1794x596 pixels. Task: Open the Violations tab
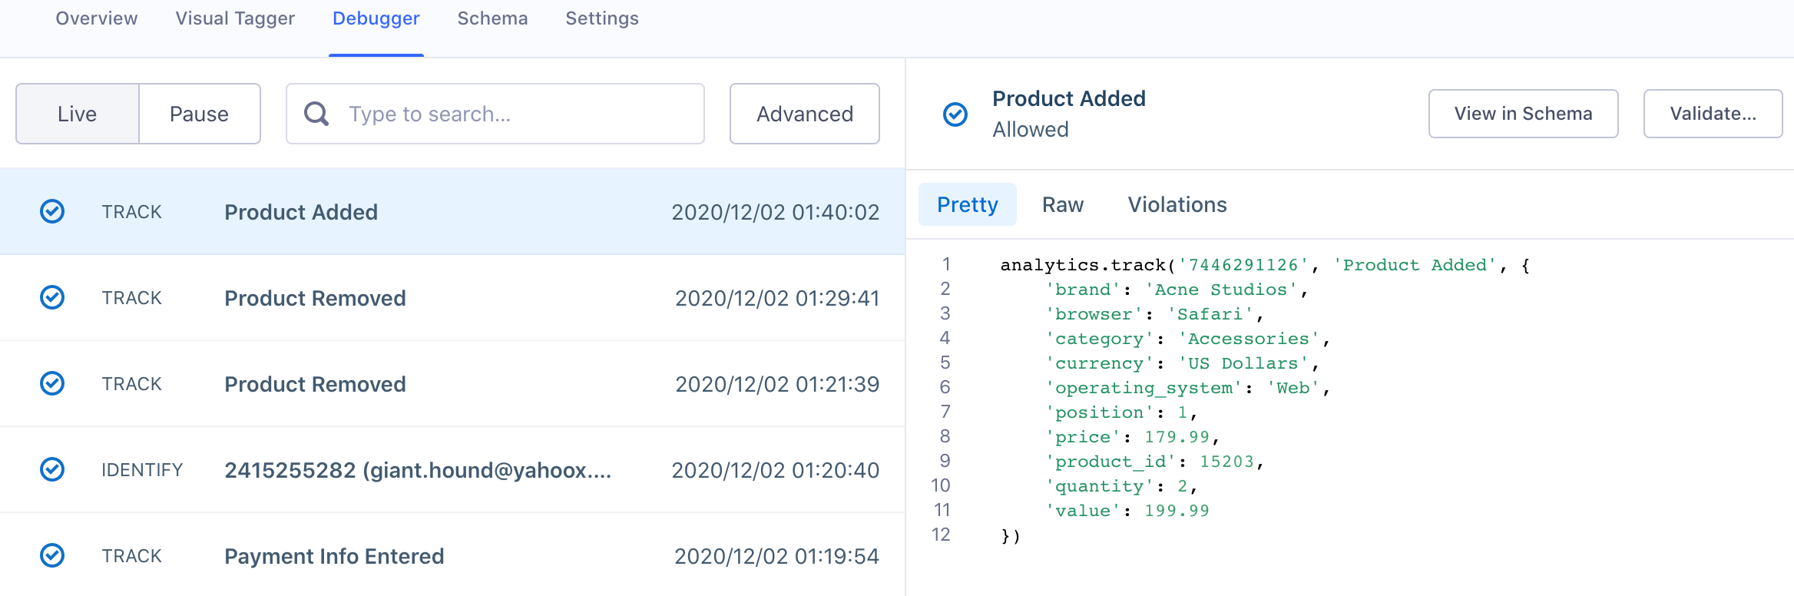point(1177,204)
